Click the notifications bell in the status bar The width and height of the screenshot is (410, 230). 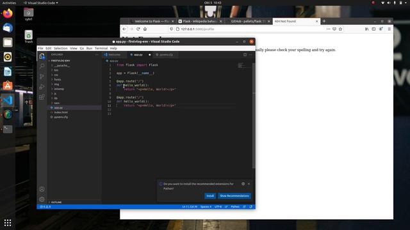[x=250, y=207]
